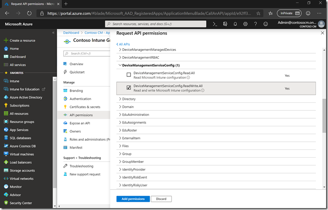
Task: Expand the EduRoster permissions group
Action: [x=130, y=130]
